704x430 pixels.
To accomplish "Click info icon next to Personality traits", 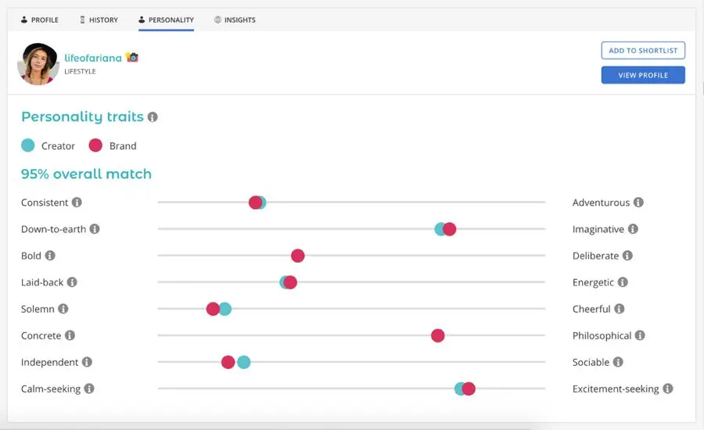I will coord(153,117).
